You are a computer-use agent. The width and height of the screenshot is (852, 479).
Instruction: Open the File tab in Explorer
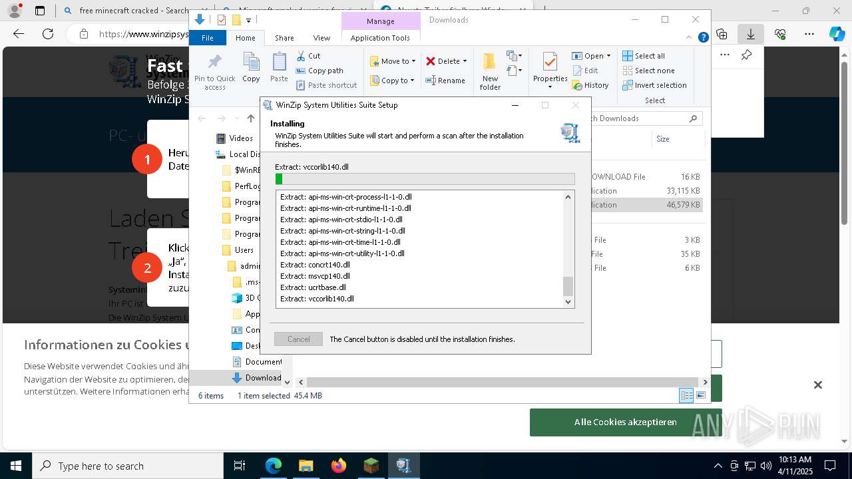tap(208, 38)
